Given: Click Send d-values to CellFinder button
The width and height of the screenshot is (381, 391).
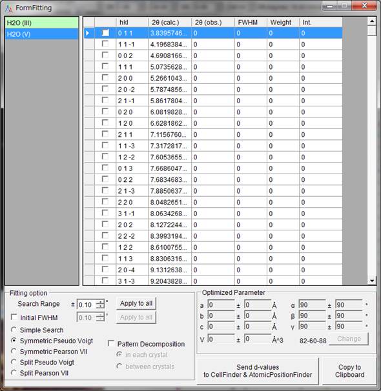Looking at the screenshot, I should (x=258, y=371).
